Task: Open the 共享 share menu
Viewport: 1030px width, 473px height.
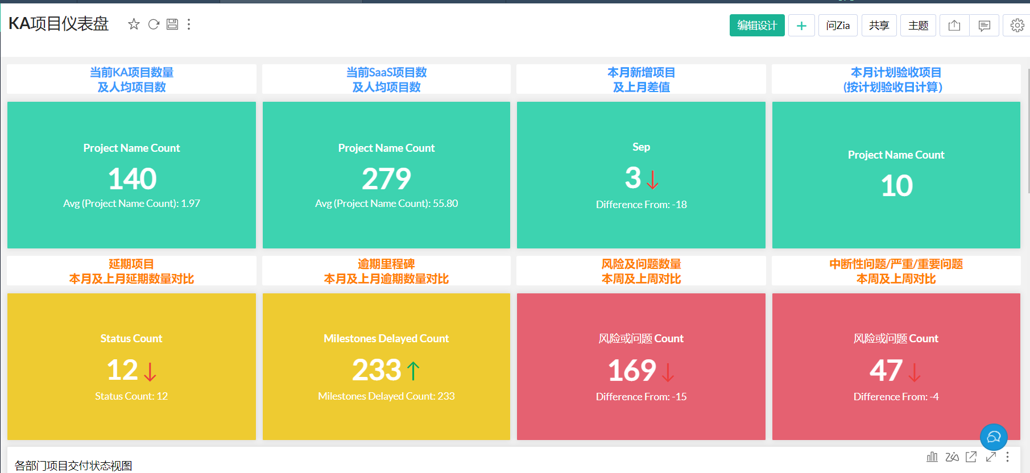Action: [879, 26]
